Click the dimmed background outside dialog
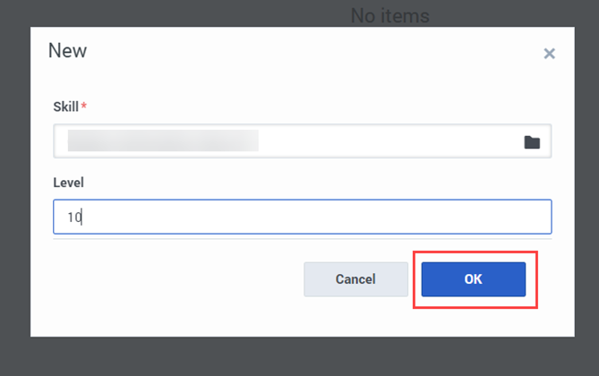 point(179,356)
